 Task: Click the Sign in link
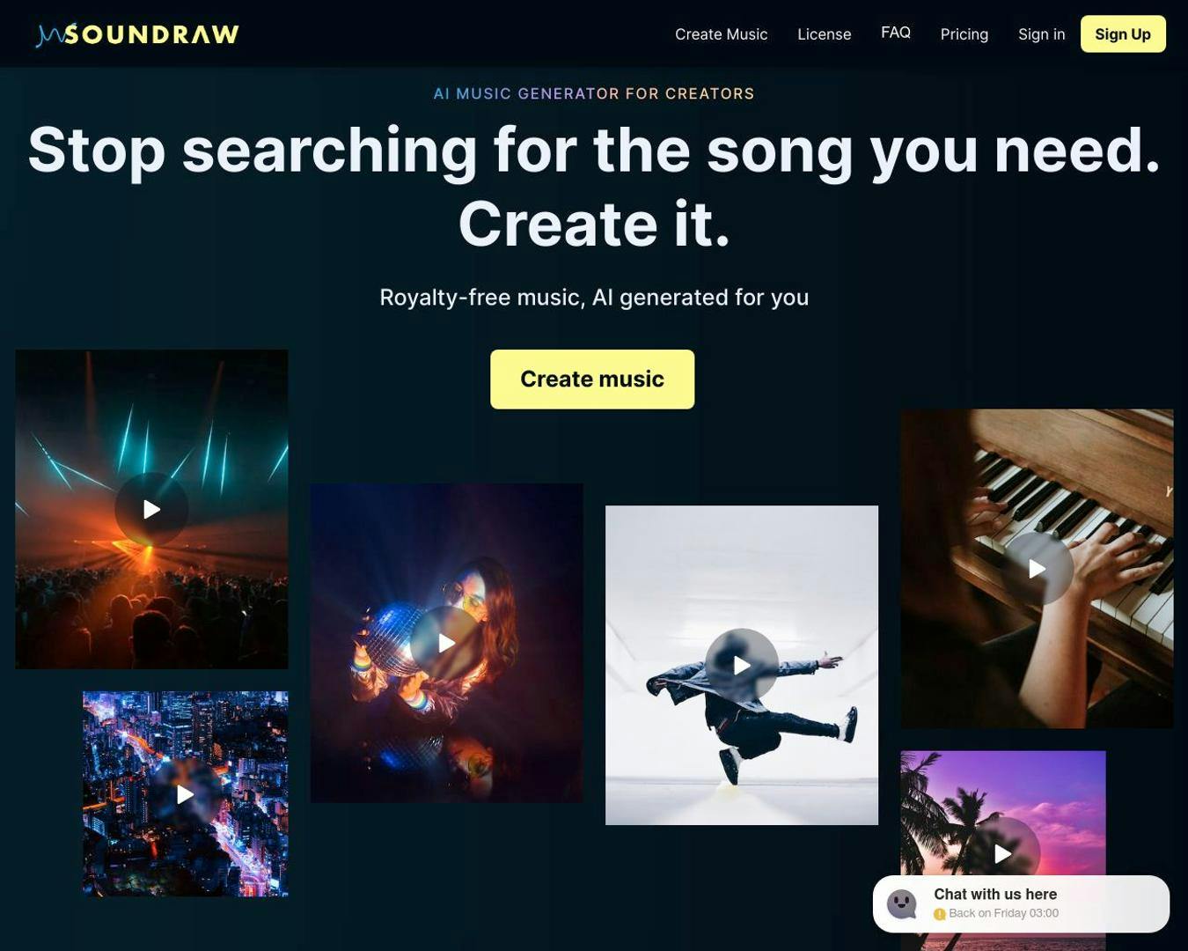(x=1041, y=34)
